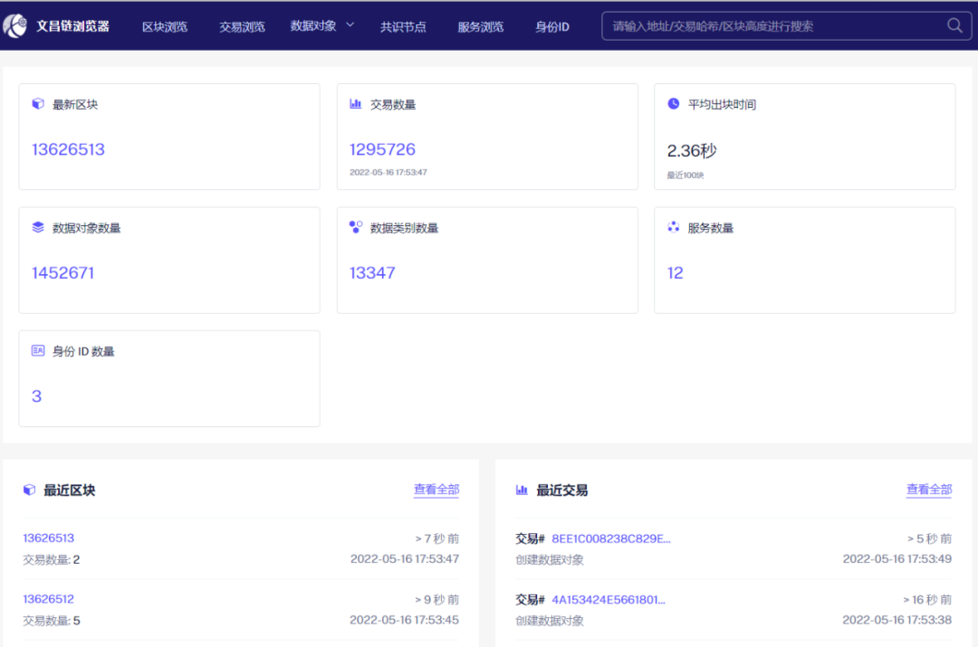The width and height of the screenshot is (978, 647).
Task: Click the 最近100块 caption
Action: pyautogui.click(x=686, y=176)
